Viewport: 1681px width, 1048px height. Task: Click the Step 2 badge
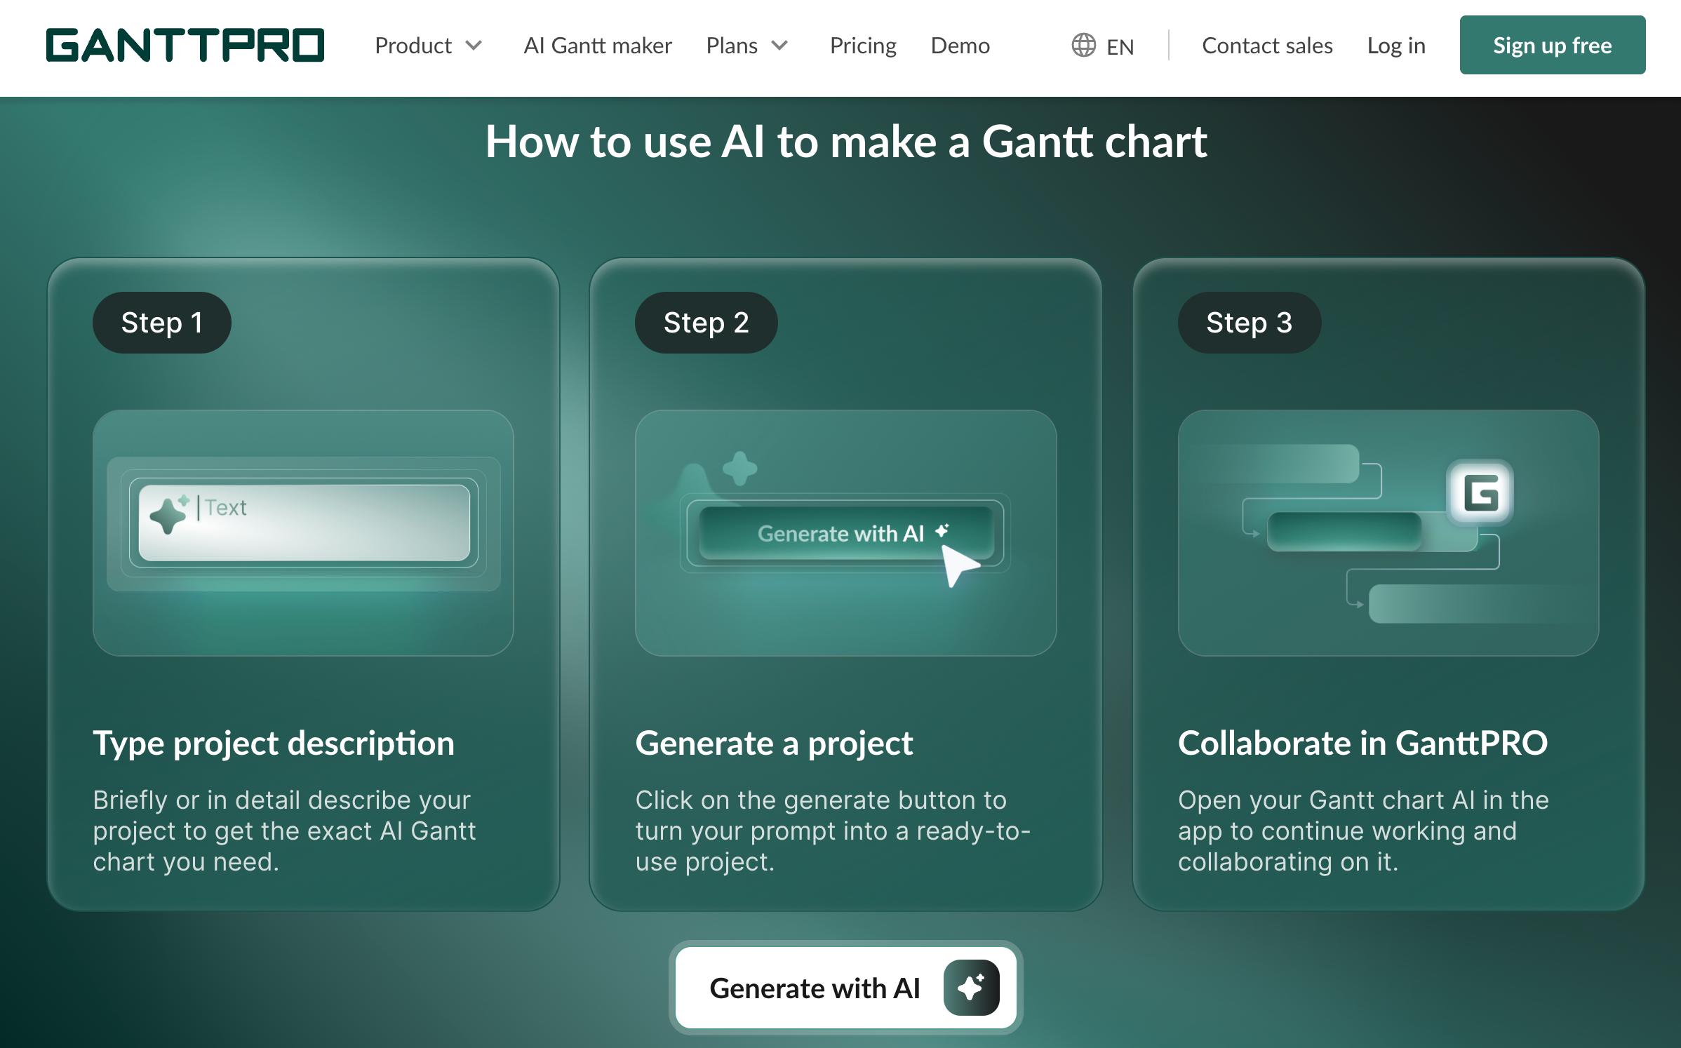706,323
